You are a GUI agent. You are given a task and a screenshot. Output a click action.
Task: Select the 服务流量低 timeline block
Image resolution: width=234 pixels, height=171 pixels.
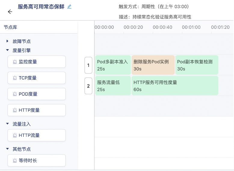[x=113, y=86]
